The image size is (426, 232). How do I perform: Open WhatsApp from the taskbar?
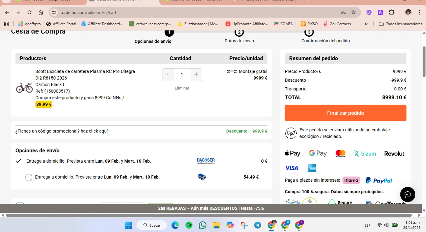click(202, 225)
